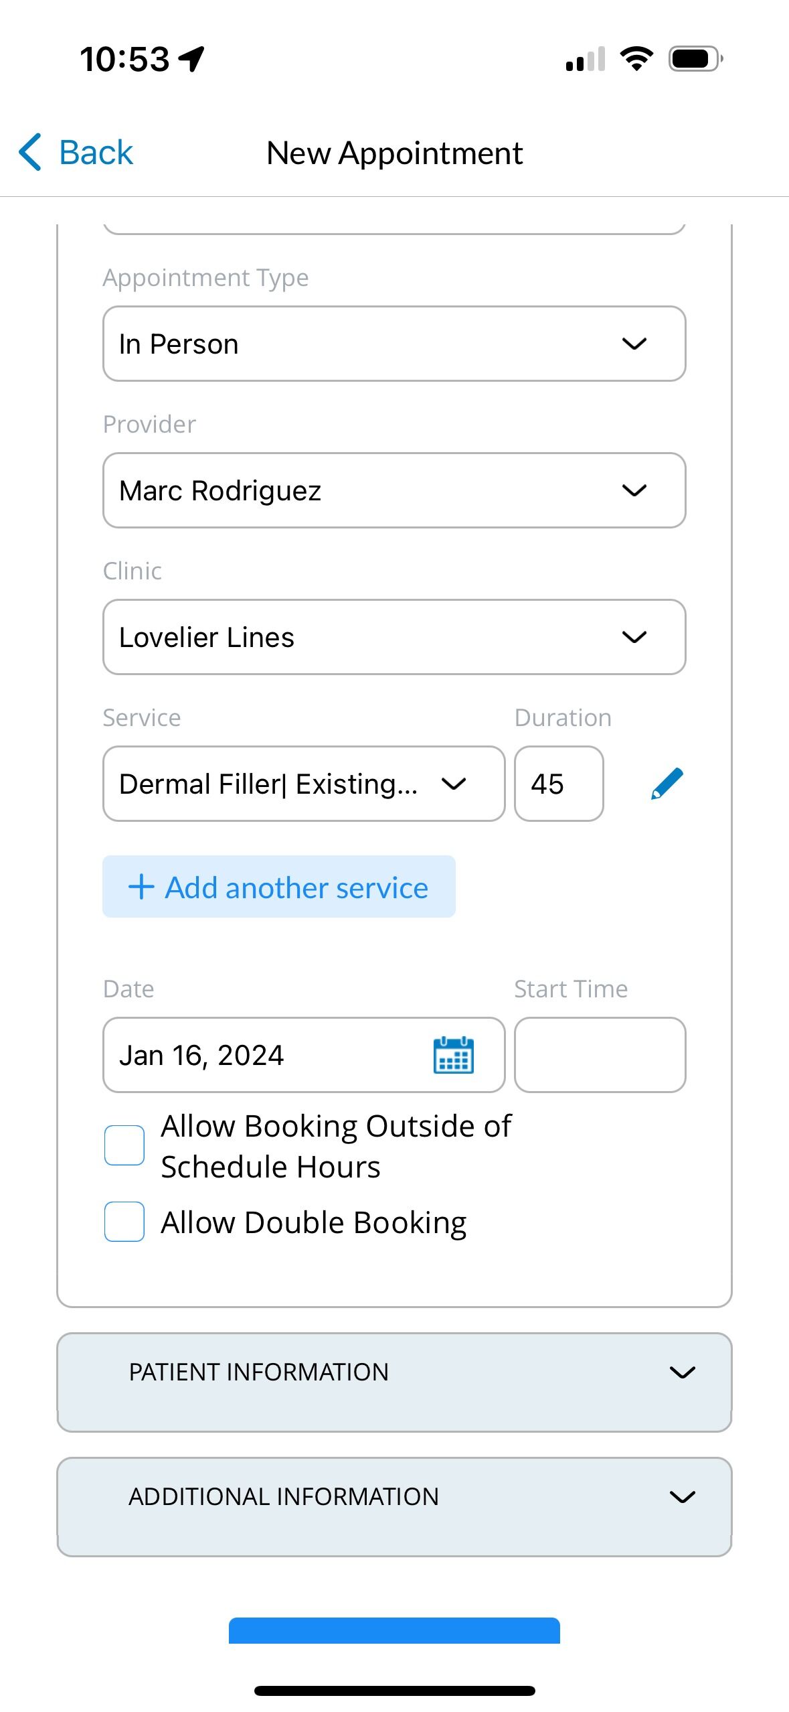Expand the PATIENT INFORMATION section

tap(394, 1382)
